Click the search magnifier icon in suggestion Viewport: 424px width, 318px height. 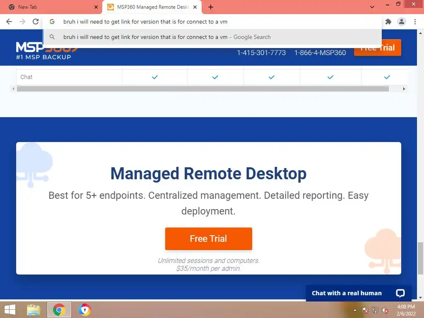[x=52, y=37]
